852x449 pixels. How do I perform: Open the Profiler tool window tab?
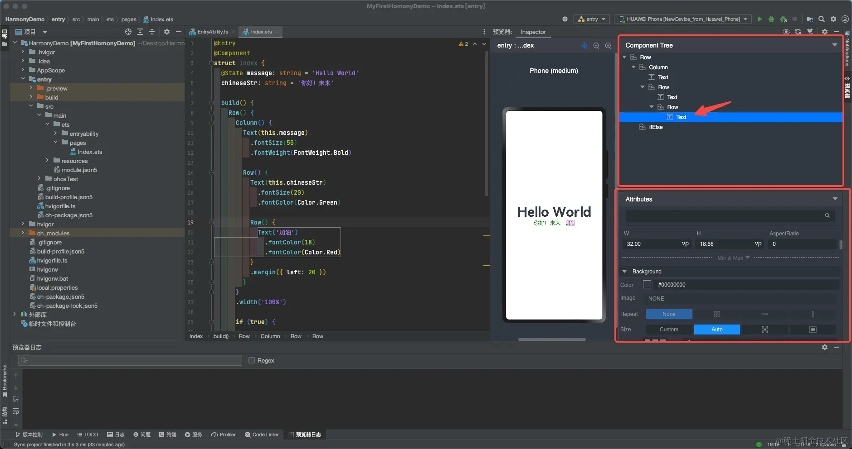click(223, 435)
